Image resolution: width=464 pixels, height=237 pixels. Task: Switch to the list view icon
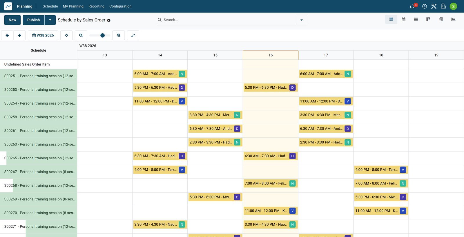(416, 19)
